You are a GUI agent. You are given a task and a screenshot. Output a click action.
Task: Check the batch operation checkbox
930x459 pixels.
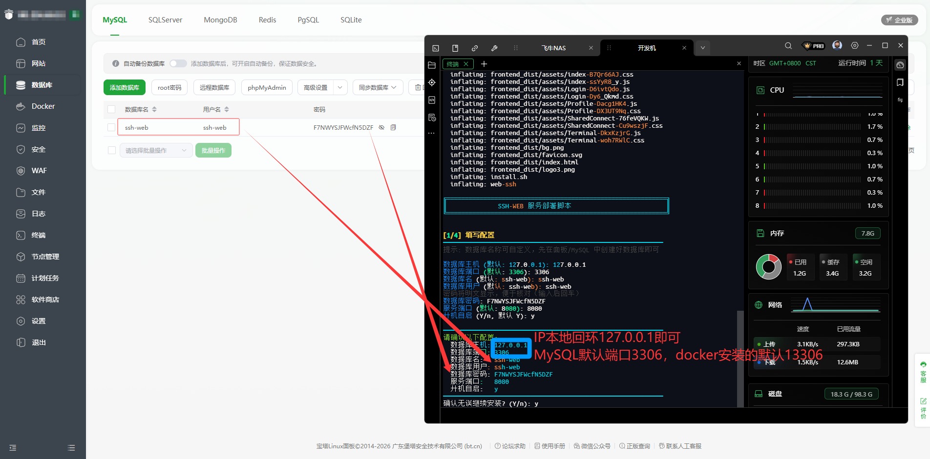[112, 150]
